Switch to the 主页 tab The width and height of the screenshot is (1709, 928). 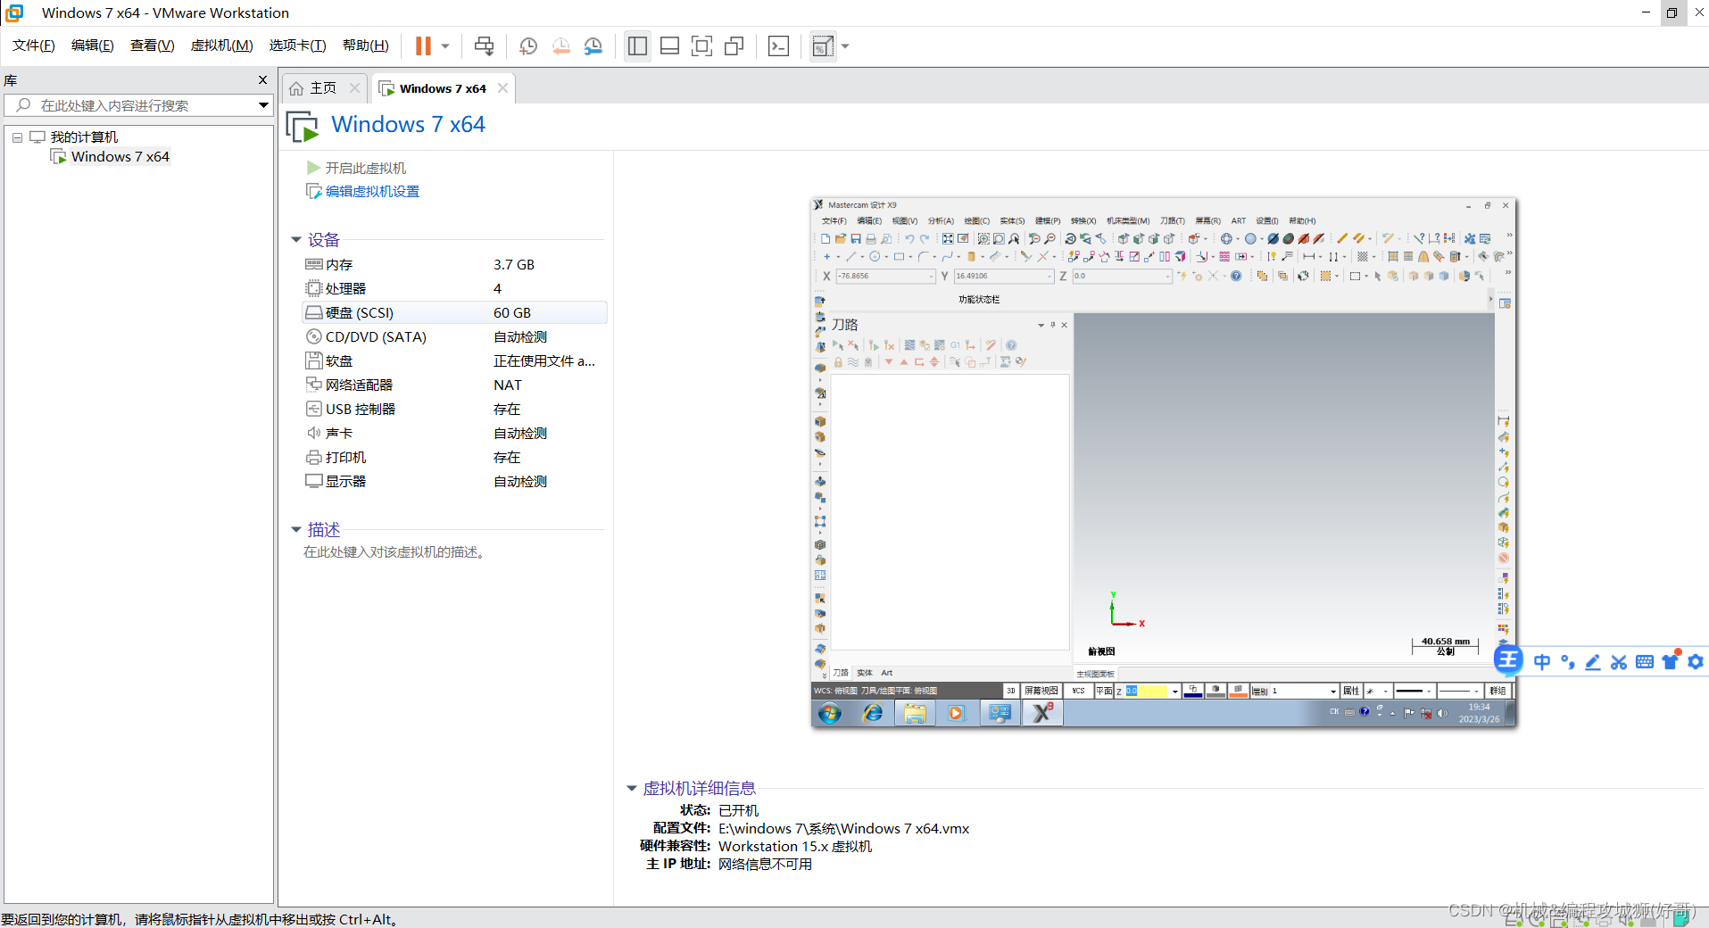point(323,87)
